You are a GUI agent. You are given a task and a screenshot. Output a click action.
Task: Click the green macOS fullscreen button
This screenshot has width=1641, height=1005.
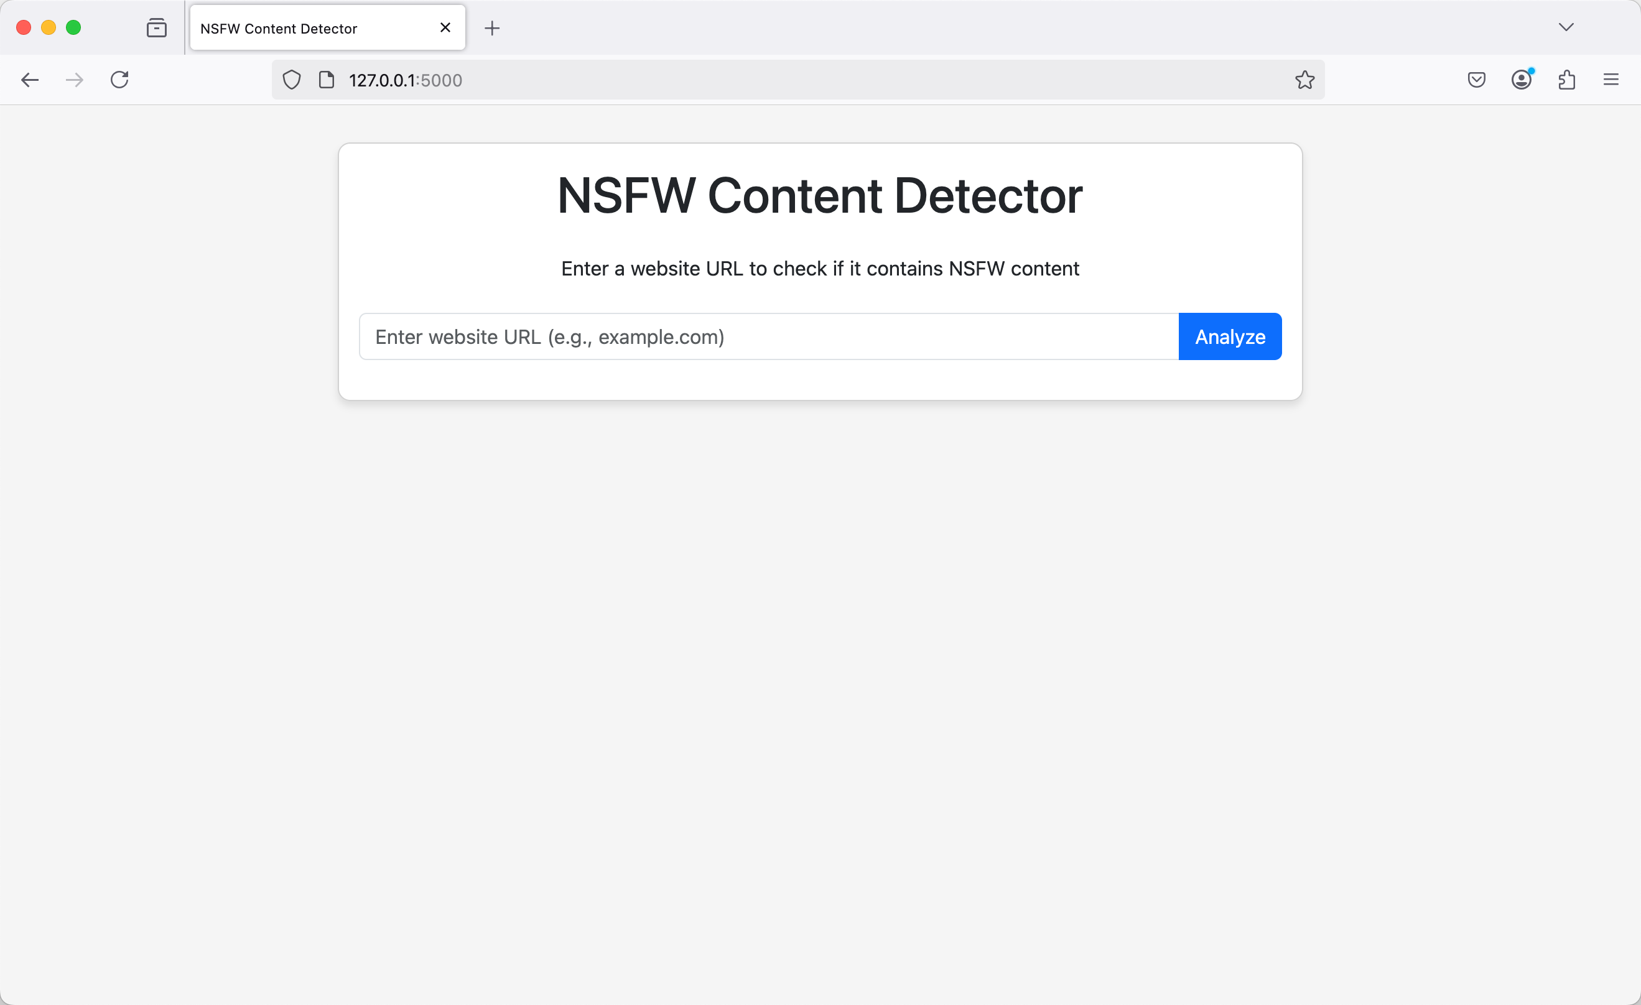point(73,27)
